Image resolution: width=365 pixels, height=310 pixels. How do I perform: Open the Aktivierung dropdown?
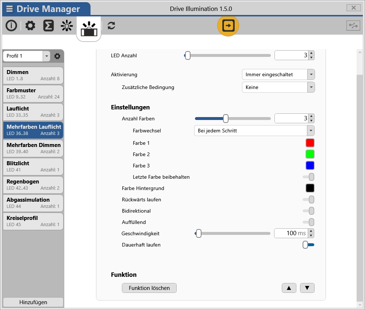pyautogui.click(x=278, y=75)
